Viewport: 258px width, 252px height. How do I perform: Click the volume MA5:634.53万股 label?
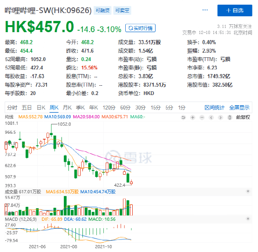tap(62, 192)
